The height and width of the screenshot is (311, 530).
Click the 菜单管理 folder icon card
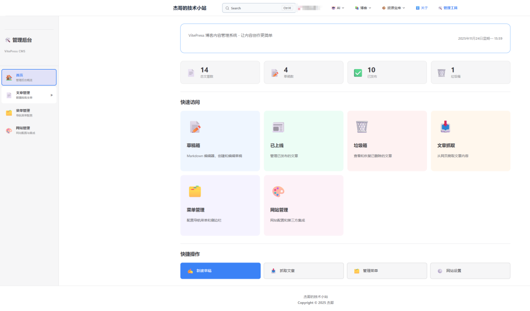(x=195, y=191)
